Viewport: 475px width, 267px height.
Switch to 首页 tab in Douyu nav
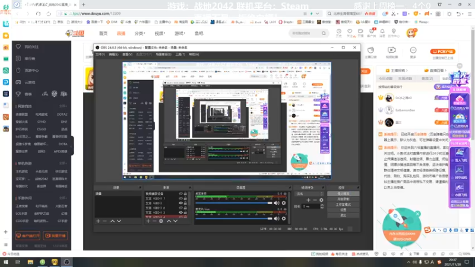tap(103, 33)
